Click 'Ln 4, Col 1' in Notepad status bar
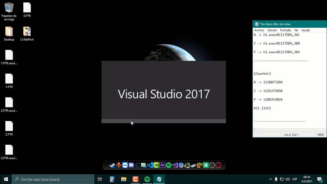The width and height of the screenshot is (327, 184). coord(291,135)
